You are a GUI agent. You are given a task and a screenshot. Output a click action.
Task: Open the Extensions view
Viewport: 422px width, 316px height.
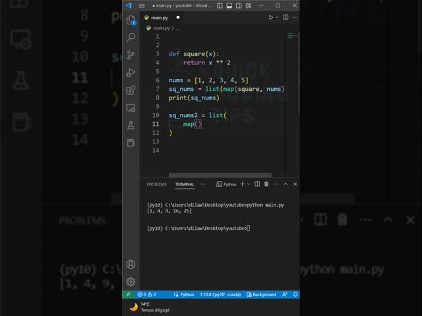[x=131, y=90]
